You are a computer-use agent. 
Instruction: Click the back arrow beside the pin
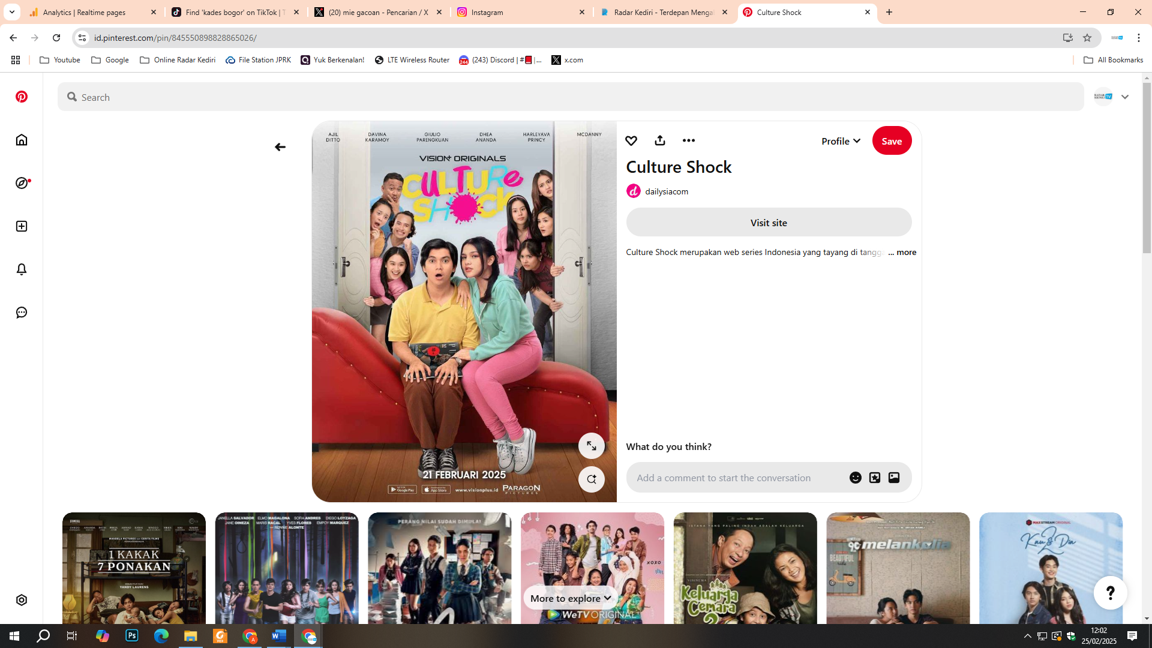coord(280,147)
